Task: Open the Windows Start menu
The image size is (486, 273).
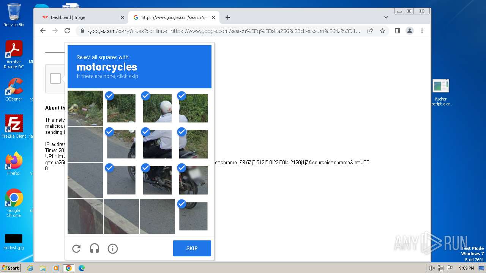Action: (x=10, y=268)
